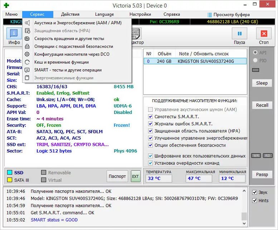Open the Справка menu
The width and height of the screenshot is (278, 230).
coord(172,14)
